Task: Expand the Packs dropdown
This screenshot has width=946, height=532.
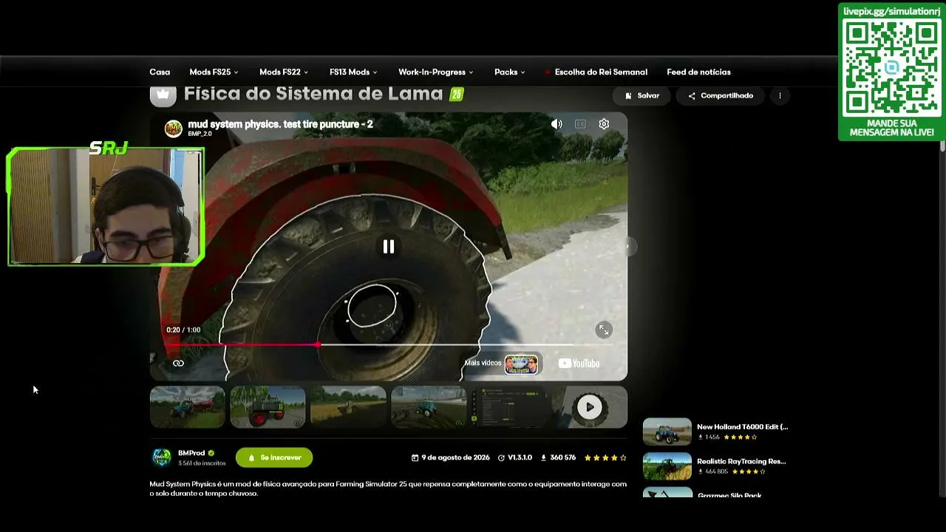Action: [x=509, y=72]
